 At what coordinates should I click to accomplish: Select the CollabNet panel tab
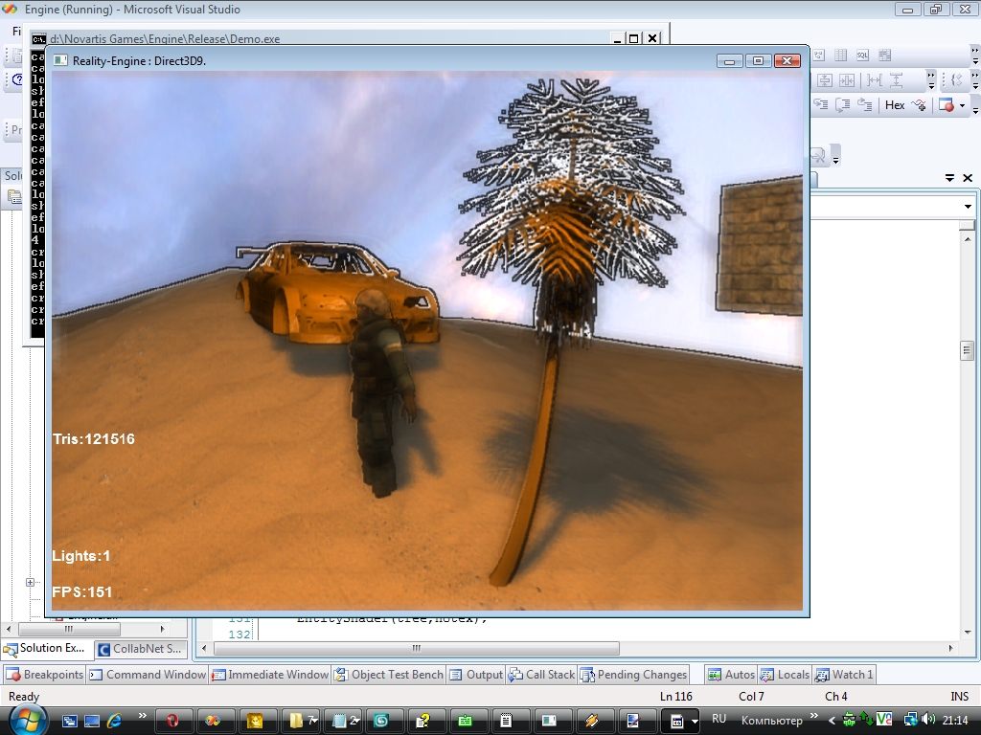[x=140, y=649]
